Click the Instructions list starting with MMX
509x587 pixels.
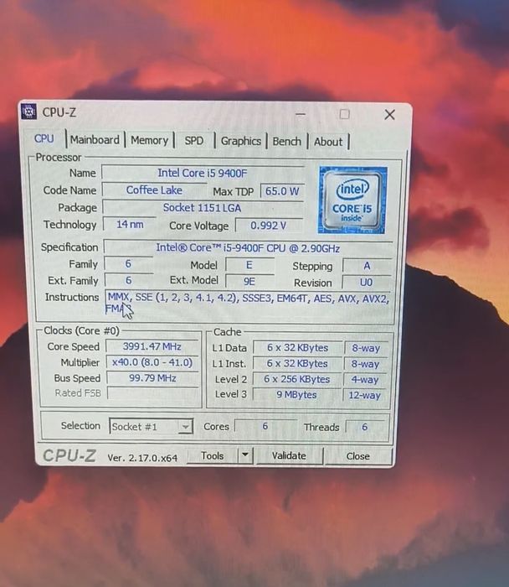point(248,304)
